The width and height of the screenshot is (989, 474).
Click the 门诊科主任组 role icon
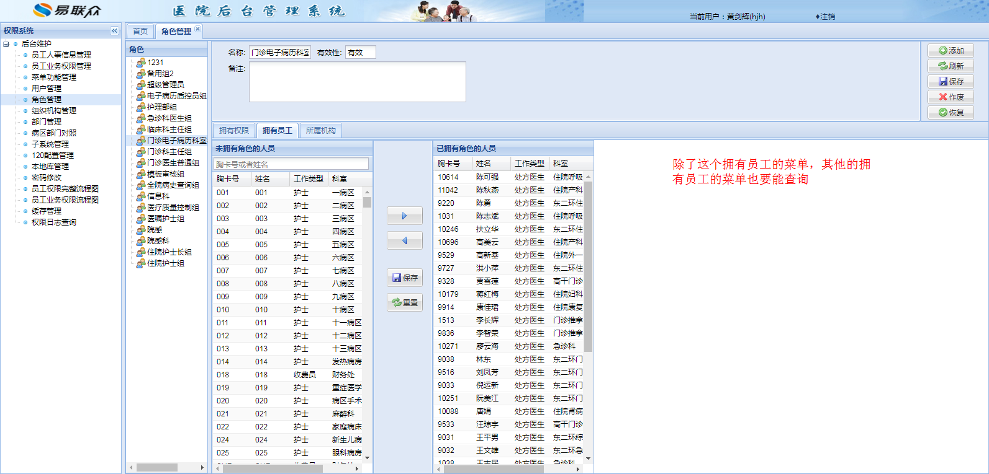(x=141, y=152)
